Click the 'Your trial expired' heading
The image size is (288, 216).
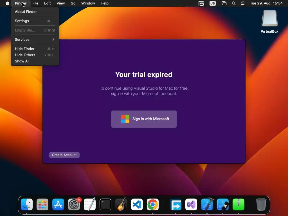(x=144, y=75)
